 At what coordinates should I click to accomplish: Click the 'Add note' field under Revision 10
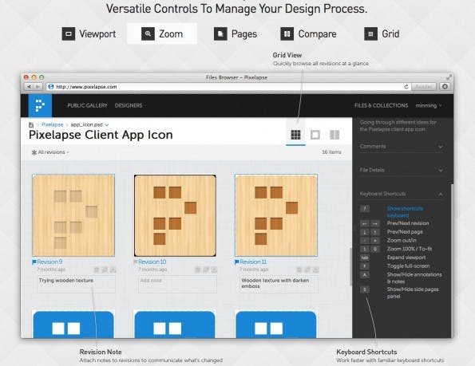click(x=177, y=284)
